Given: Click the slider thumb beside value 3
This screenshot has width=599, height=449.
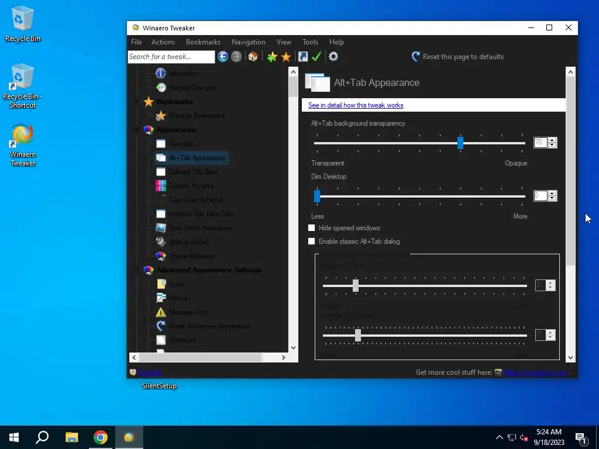Looking at the screenshot, I should tap(356, 285).
